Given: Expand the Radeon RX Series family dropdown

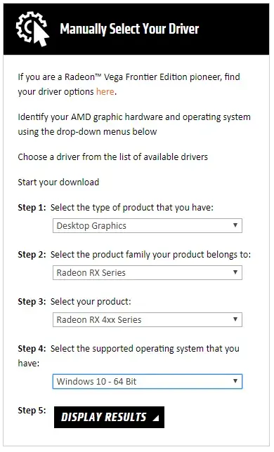Looking at the screenshot, I should point(148,273).
